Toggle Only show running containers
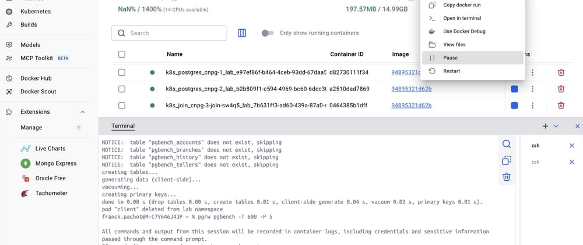This screenshot has height=245, width=583. 268,33
